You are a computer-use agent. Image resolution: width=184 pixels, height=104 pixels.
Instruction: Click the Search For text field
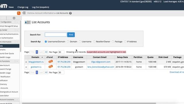56,35
